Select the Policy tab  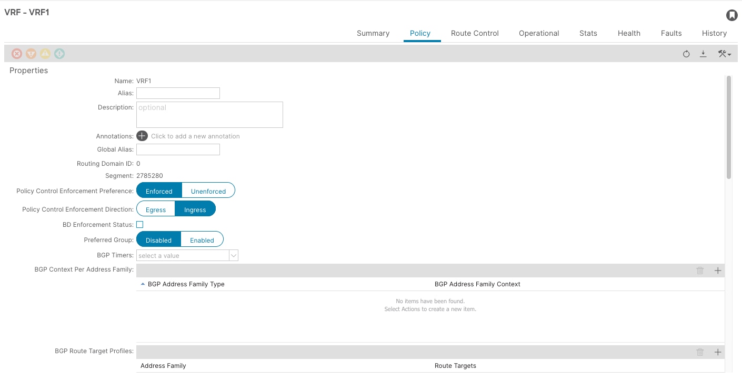coord(420,33)
